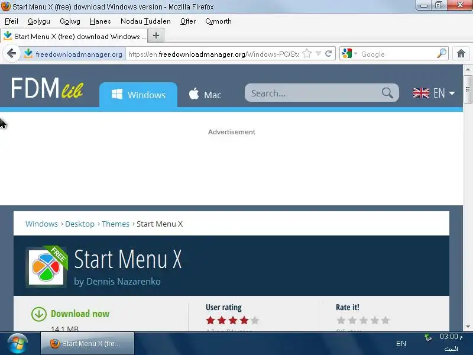Open a new tab with the plus button
The height and width of the screenshot is (355, 473).
156,36
